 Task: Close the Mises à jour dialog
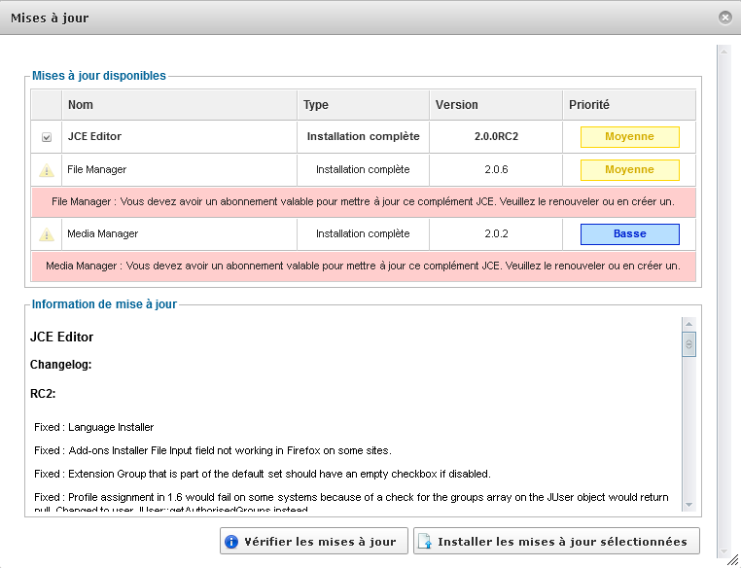(724, 18)
